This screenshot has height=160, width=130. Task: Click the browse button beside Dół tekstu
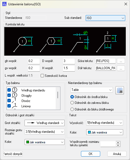(x=121, y=68)
